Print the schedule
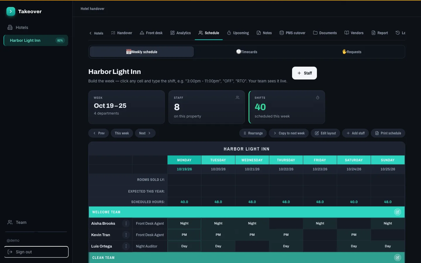 (x=388, y=133)
